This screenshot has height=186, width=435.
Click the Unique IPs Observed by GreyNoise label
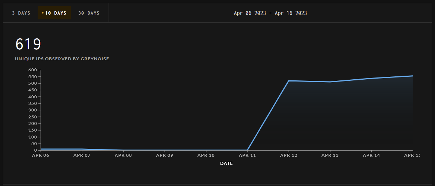pos(62,58)
